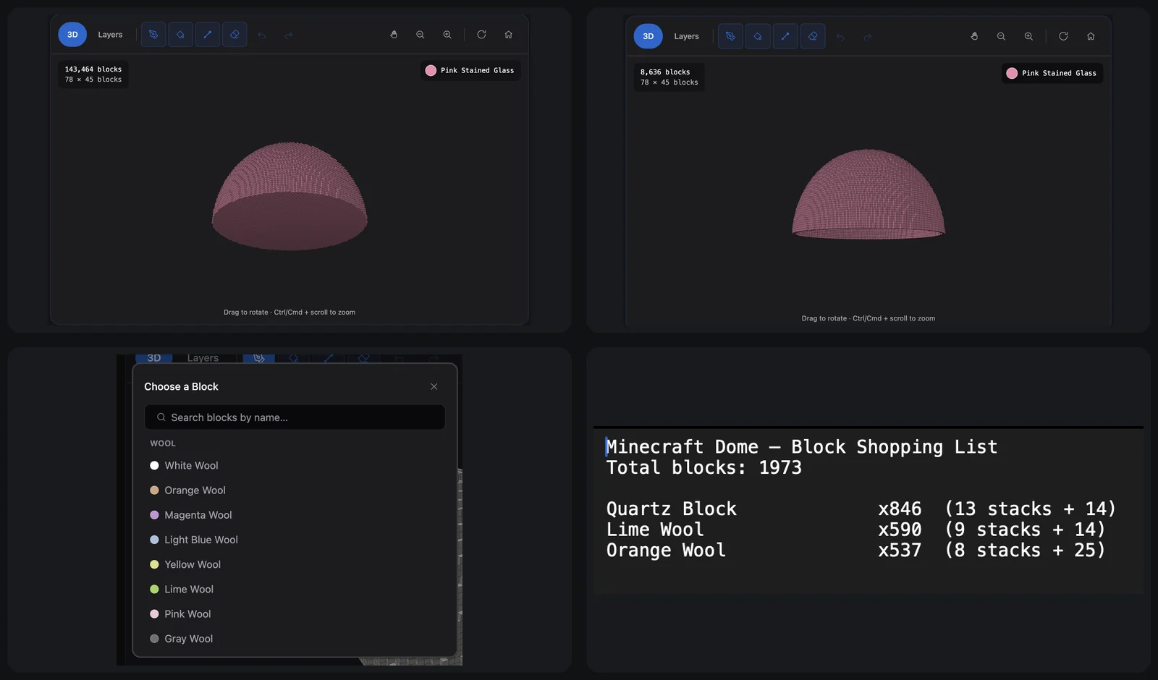Screen dimensions: 1158x680
Task: Choose Orange Wool in the block list
Action: [295, 490]
